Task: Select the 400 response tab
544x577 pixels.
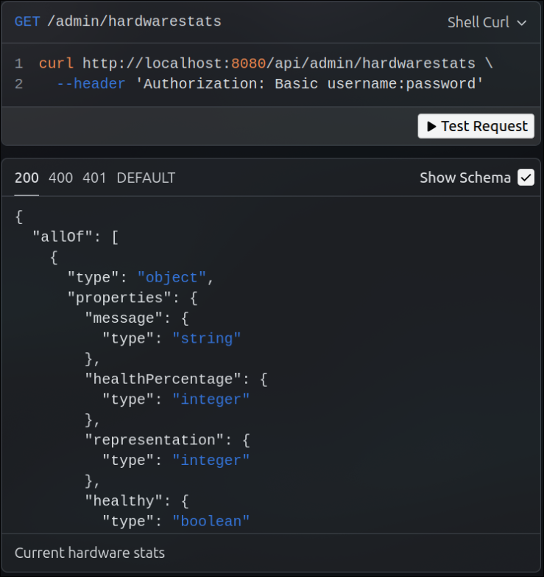Action: 60,178
